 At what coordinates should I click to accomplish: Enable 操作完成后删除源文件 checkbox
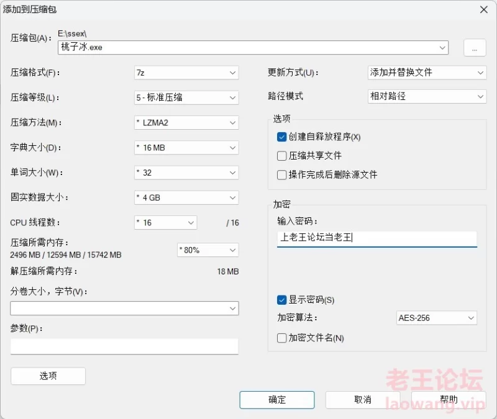click(281, 175)
